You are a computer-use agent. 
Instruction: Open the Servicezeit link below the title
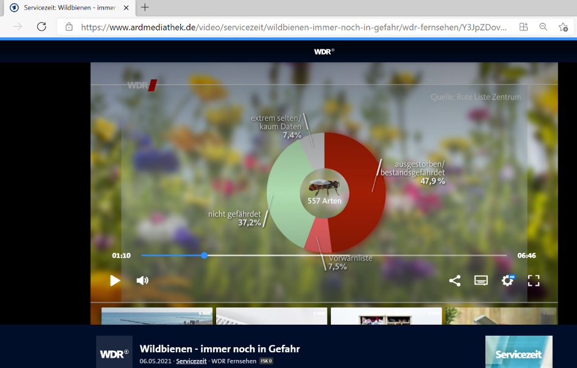191,361
